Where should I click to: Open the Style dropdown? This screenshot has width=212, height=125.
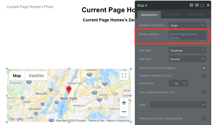tap(178, 104)
